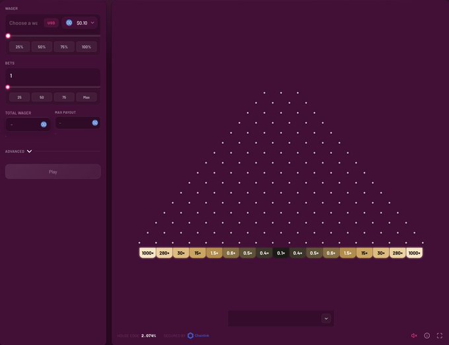Set number of bets to Max
The height and width of the screenshot is (345, 449).
coord(86,97)
